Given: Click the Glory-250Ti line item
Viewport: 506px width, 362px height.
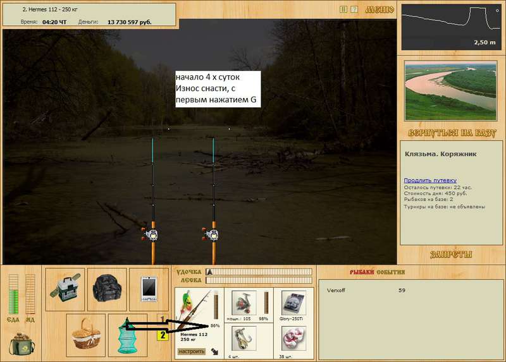Looking at the screenshot, I should point(293,303).
